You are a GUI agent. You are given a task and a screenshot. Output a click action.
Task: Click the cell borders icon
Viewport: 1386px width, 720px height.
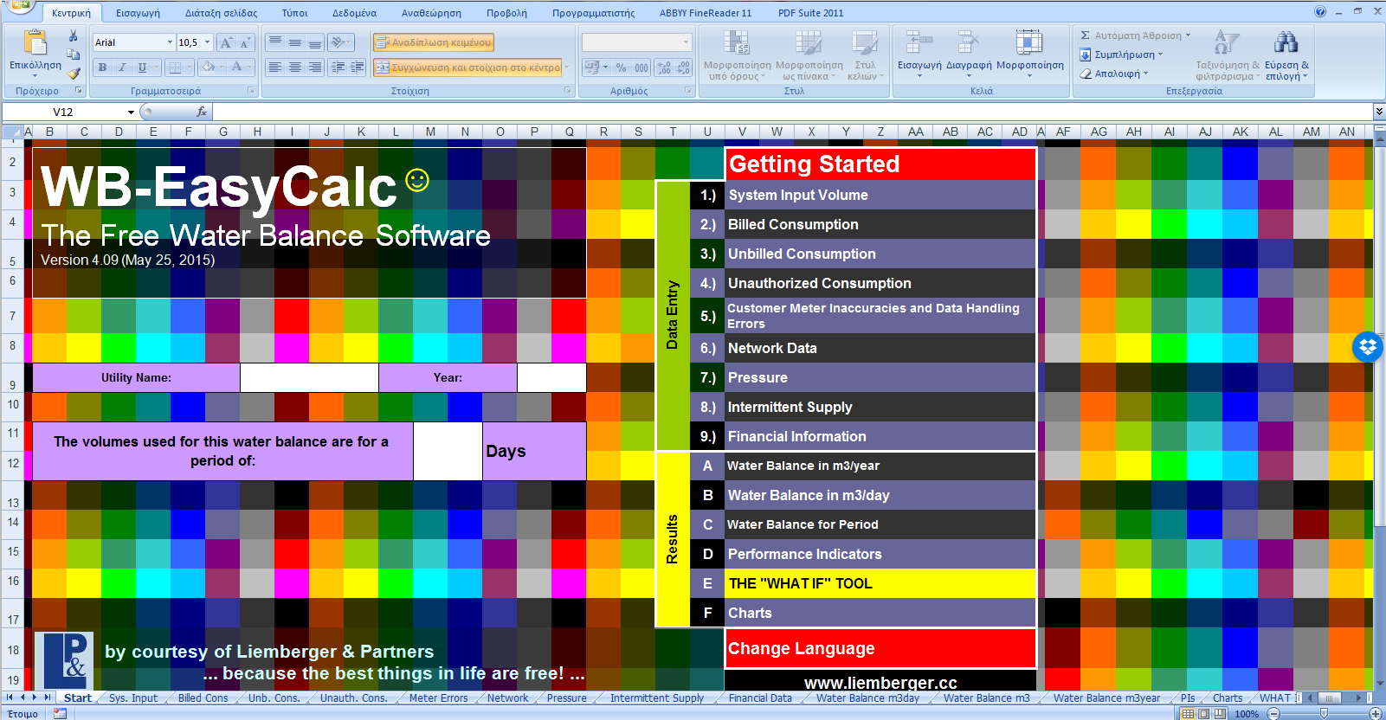[x=175, y=67]
